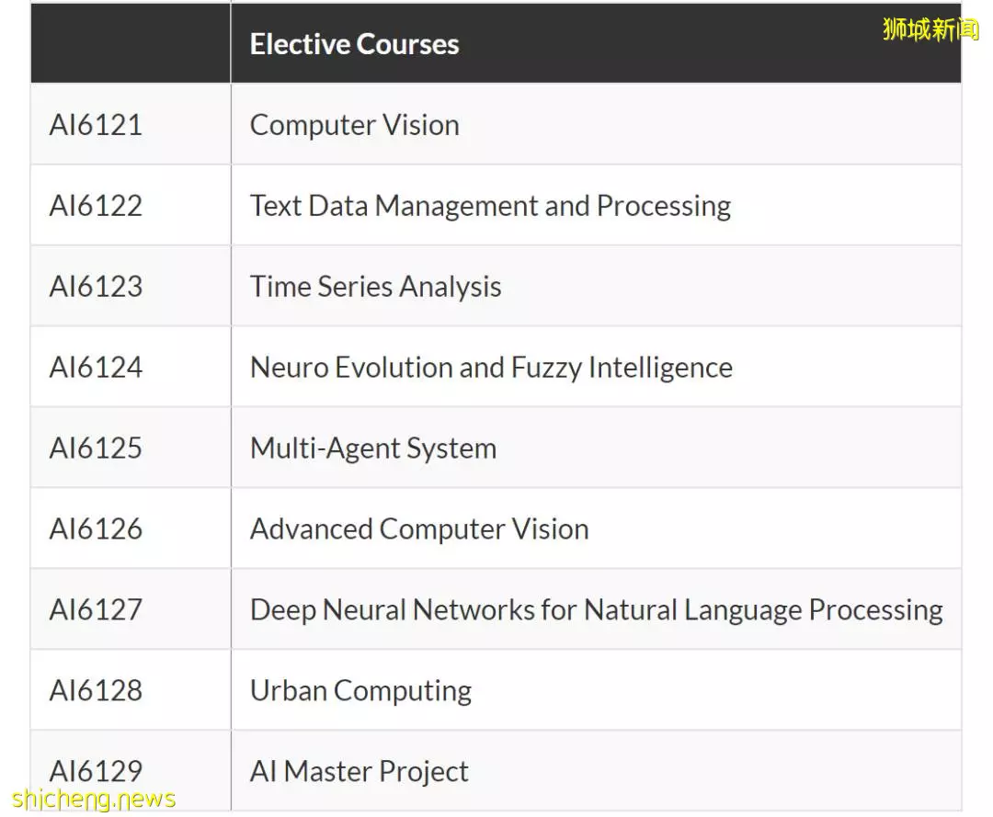The height and width of the screenshot is (817, 993).
Task: Click the Time Series Analysis course
Action: [375, 287]
